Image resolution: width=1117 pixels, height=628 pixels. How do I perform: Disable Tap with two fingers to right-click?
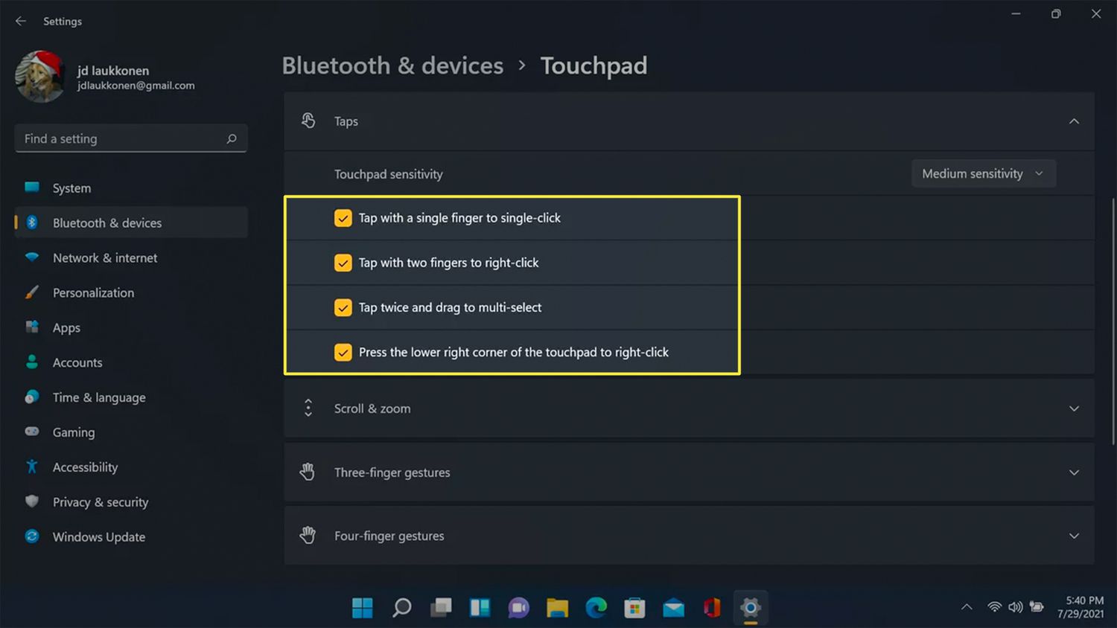[x=343, y=263]
